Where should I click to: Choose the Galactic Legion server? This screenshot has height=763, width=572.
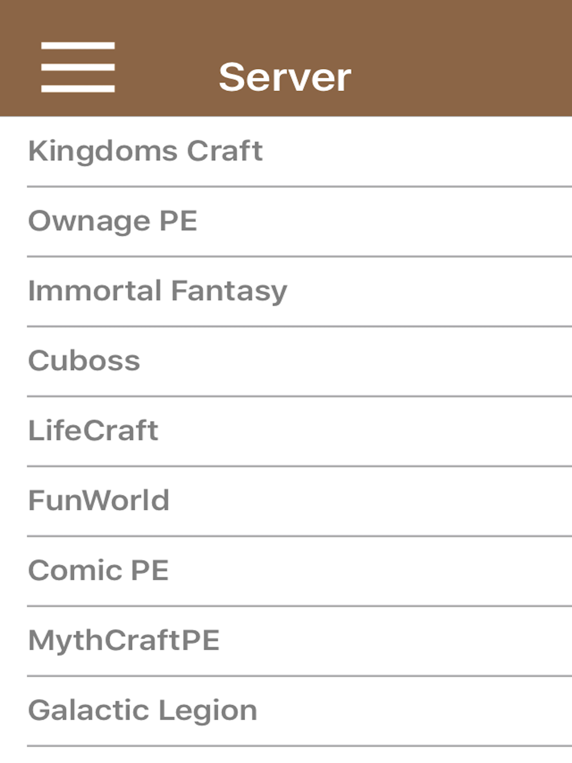tap(286, 711)
